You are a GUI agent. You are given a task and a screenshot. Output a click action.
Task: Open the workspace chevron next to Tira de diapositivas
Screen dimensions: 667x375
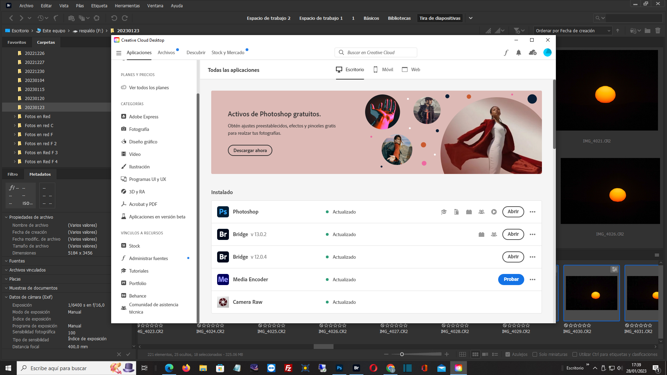point(471,18)
